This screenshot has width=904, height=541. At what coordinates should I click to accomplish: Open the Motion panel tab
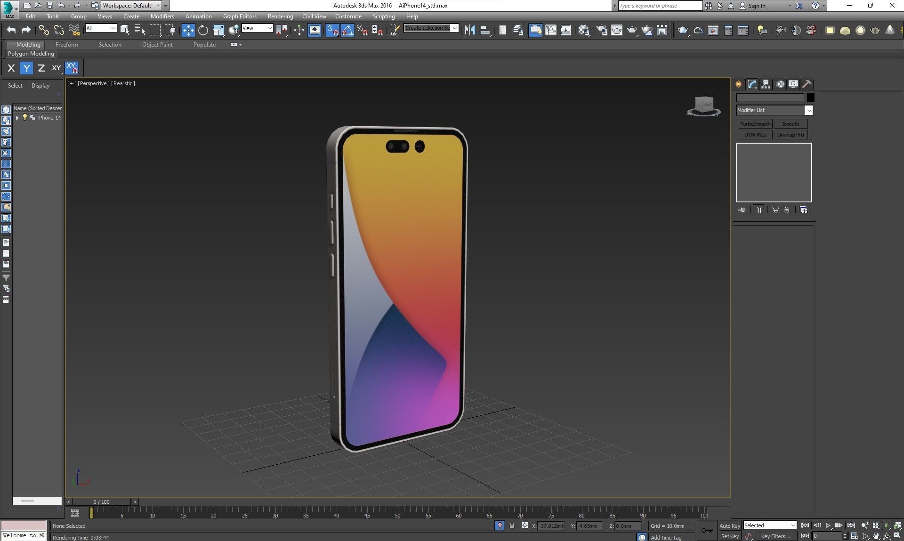click(x=780, y=84)
